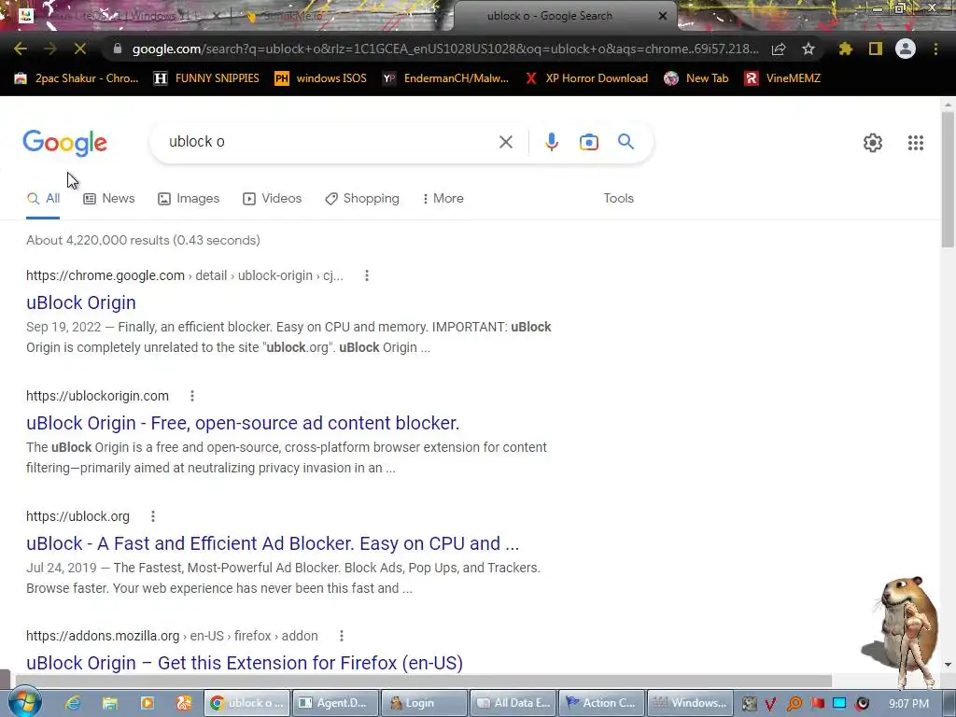The image size is (956, 717).
Task: Open the Chrome profile avatar
Action: coord(906,49)
